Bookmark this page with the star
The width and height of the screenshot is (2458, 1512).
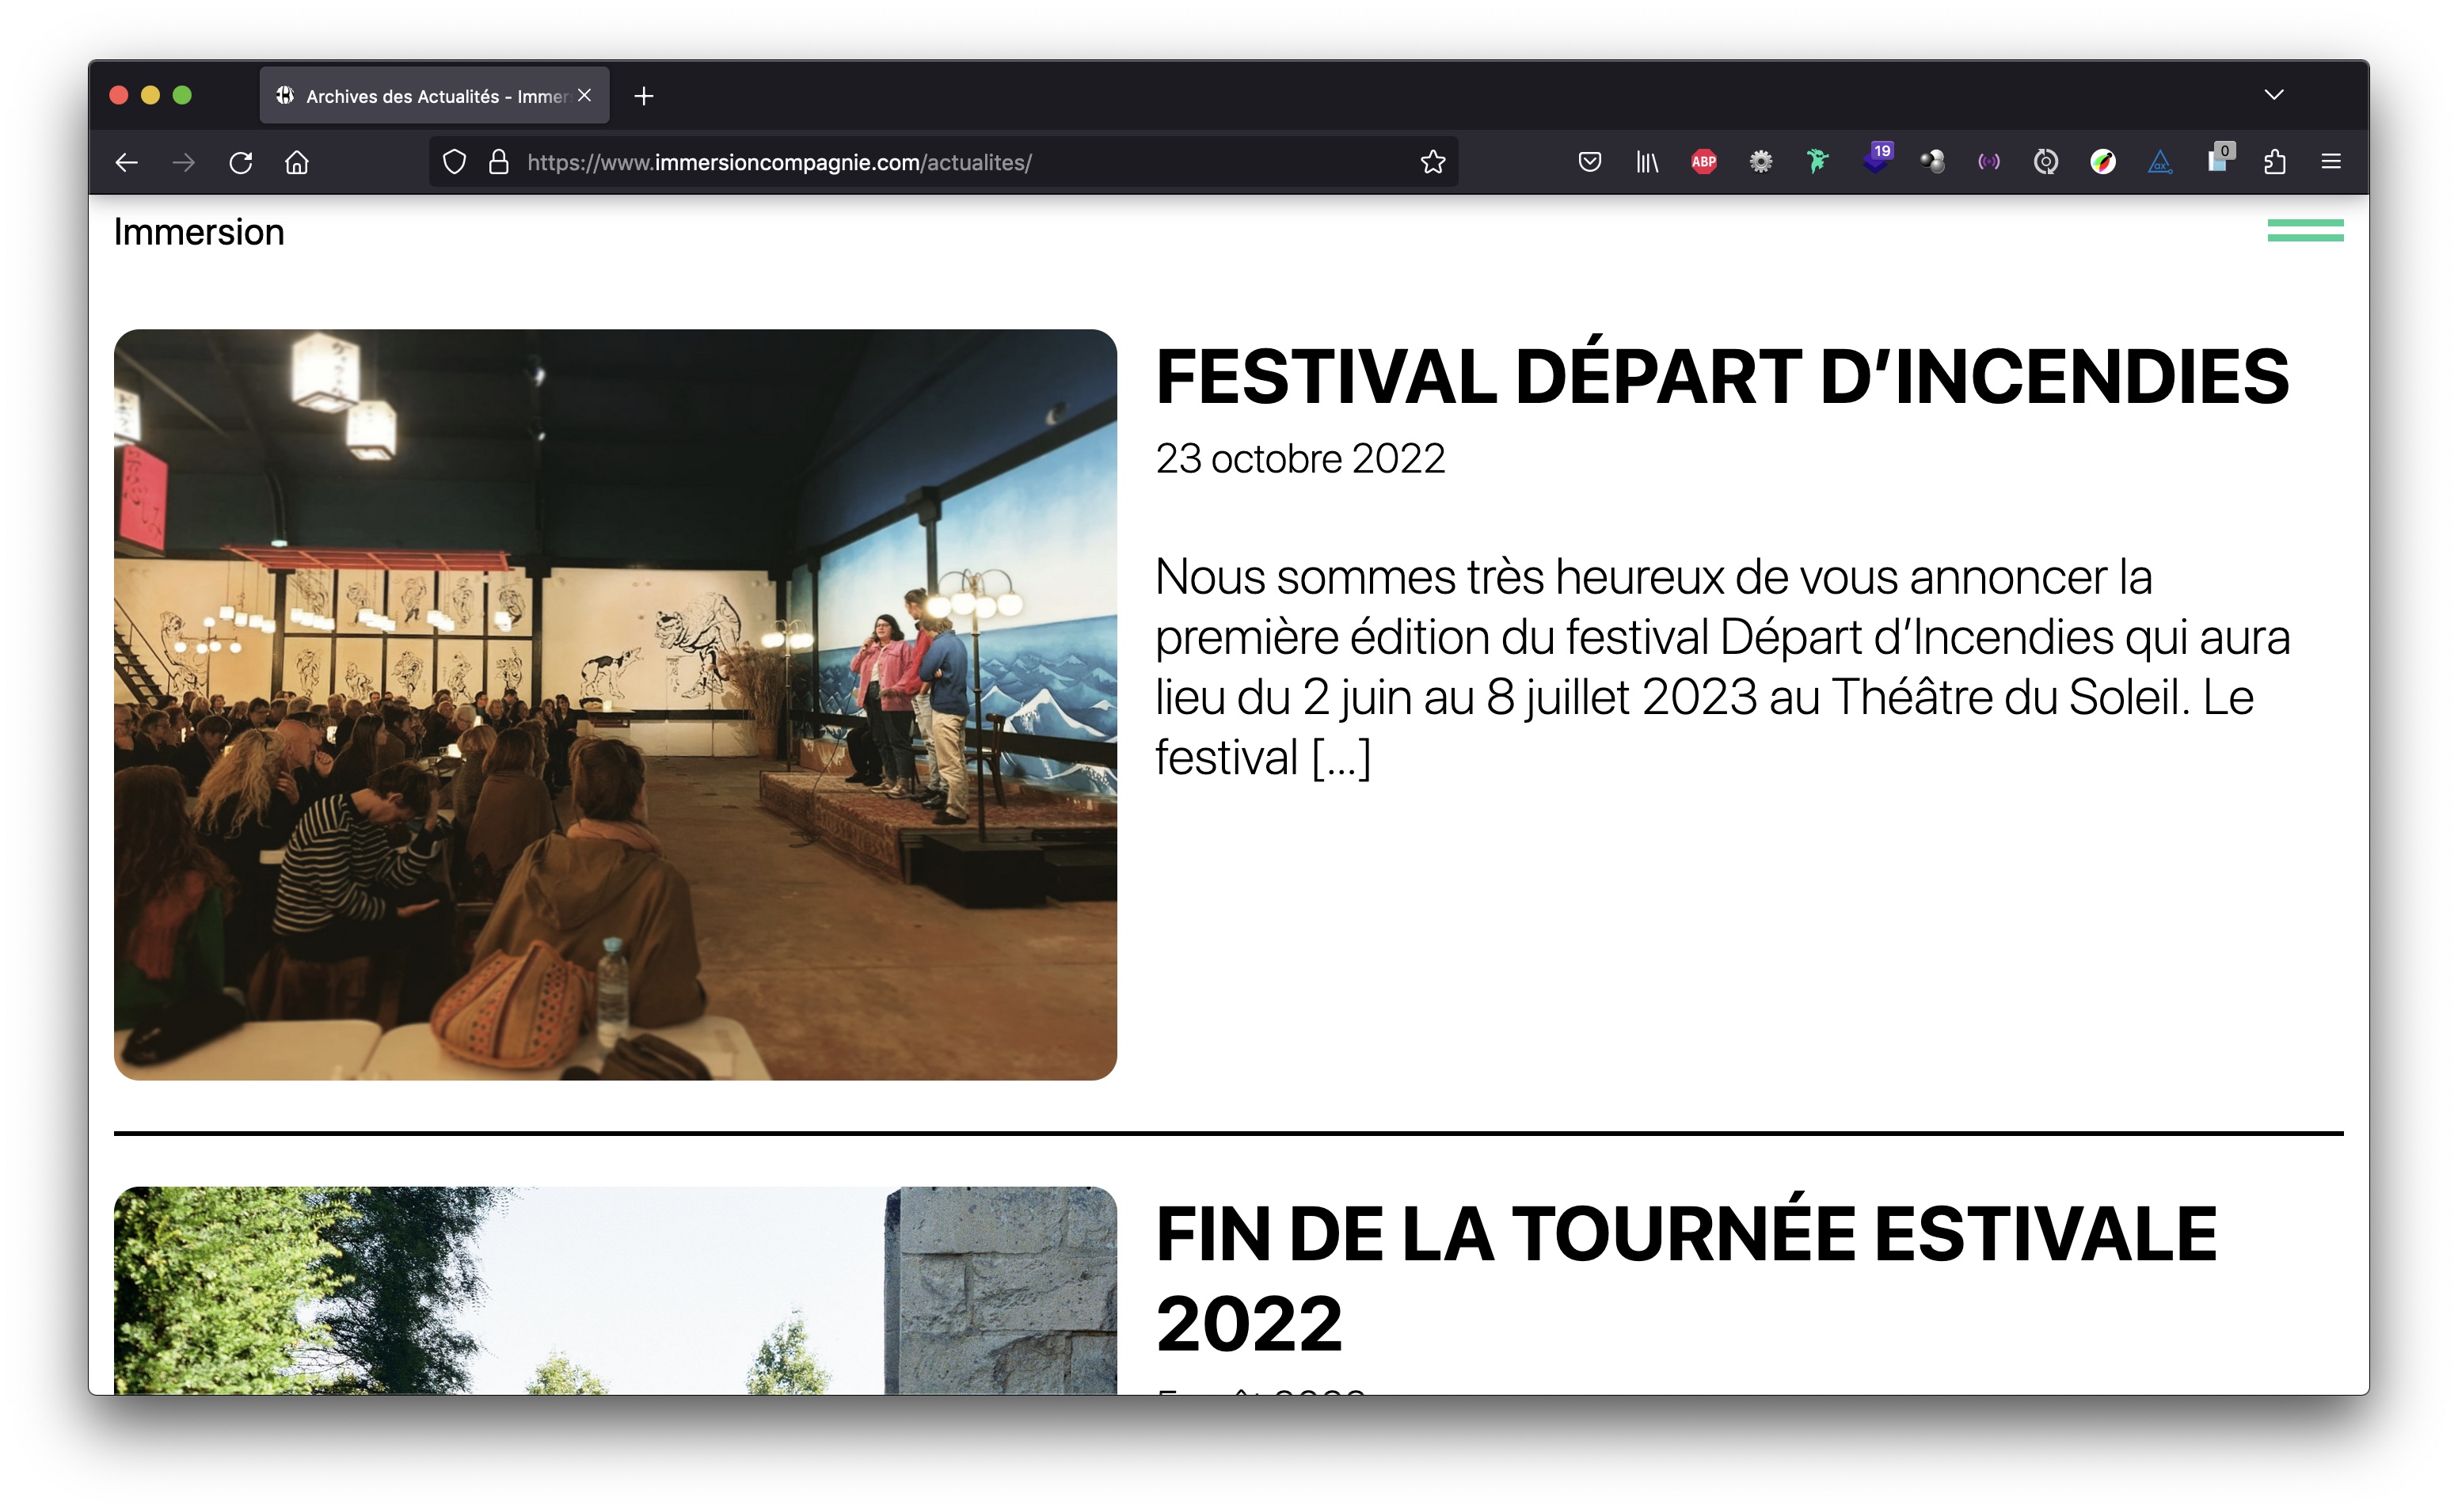pos(1433,162)
